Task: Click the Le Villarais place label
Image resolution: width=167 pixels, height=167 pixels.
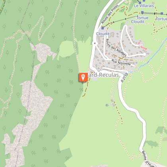Action: 144,6
